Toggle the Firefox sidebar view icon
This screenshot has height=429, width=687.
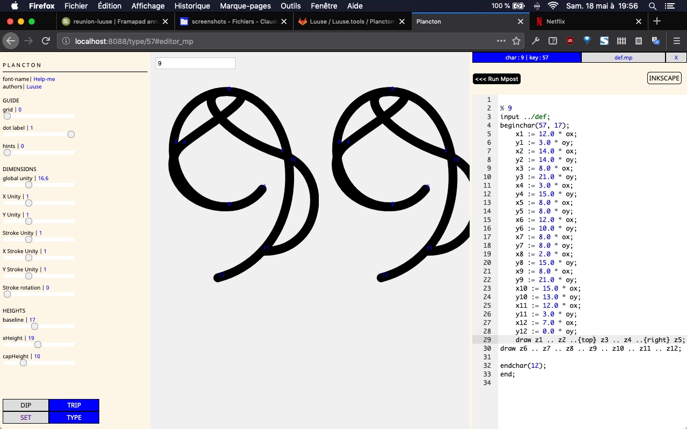coord(552,41)
